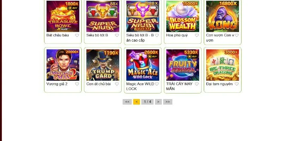Open Trump Card game thumbnail

coord(103,65)
